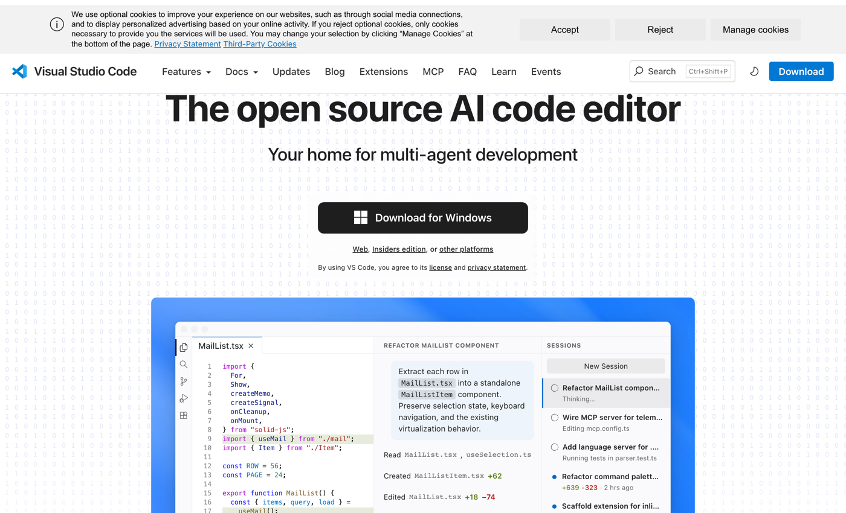
Task: Open the Blog nav item
Action: pyautogui.click(x=335, y=71)
